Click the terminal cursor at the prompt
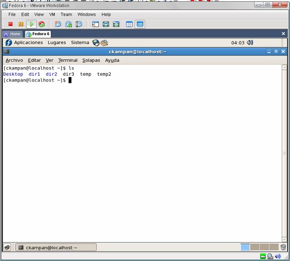The height and width of the screenshot is (261, 290). pos(70,80)
